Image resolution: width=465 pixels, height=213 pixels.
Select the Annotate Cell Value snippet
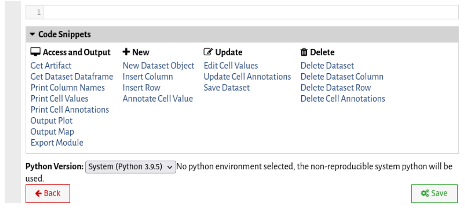point(158,98)
